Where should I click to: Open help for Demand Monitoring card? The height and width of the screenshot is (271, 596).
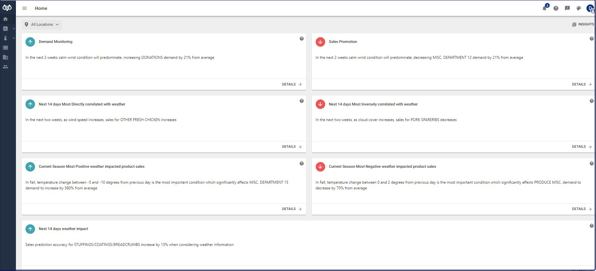(302, 39)
